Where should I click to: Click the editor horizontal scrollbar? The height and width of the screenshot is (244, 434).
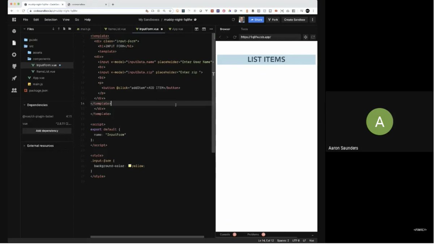coord(147,237)
